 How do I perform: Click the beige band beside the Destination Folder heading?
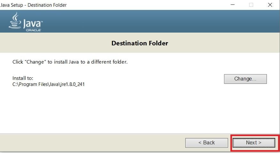click(223, 43)
